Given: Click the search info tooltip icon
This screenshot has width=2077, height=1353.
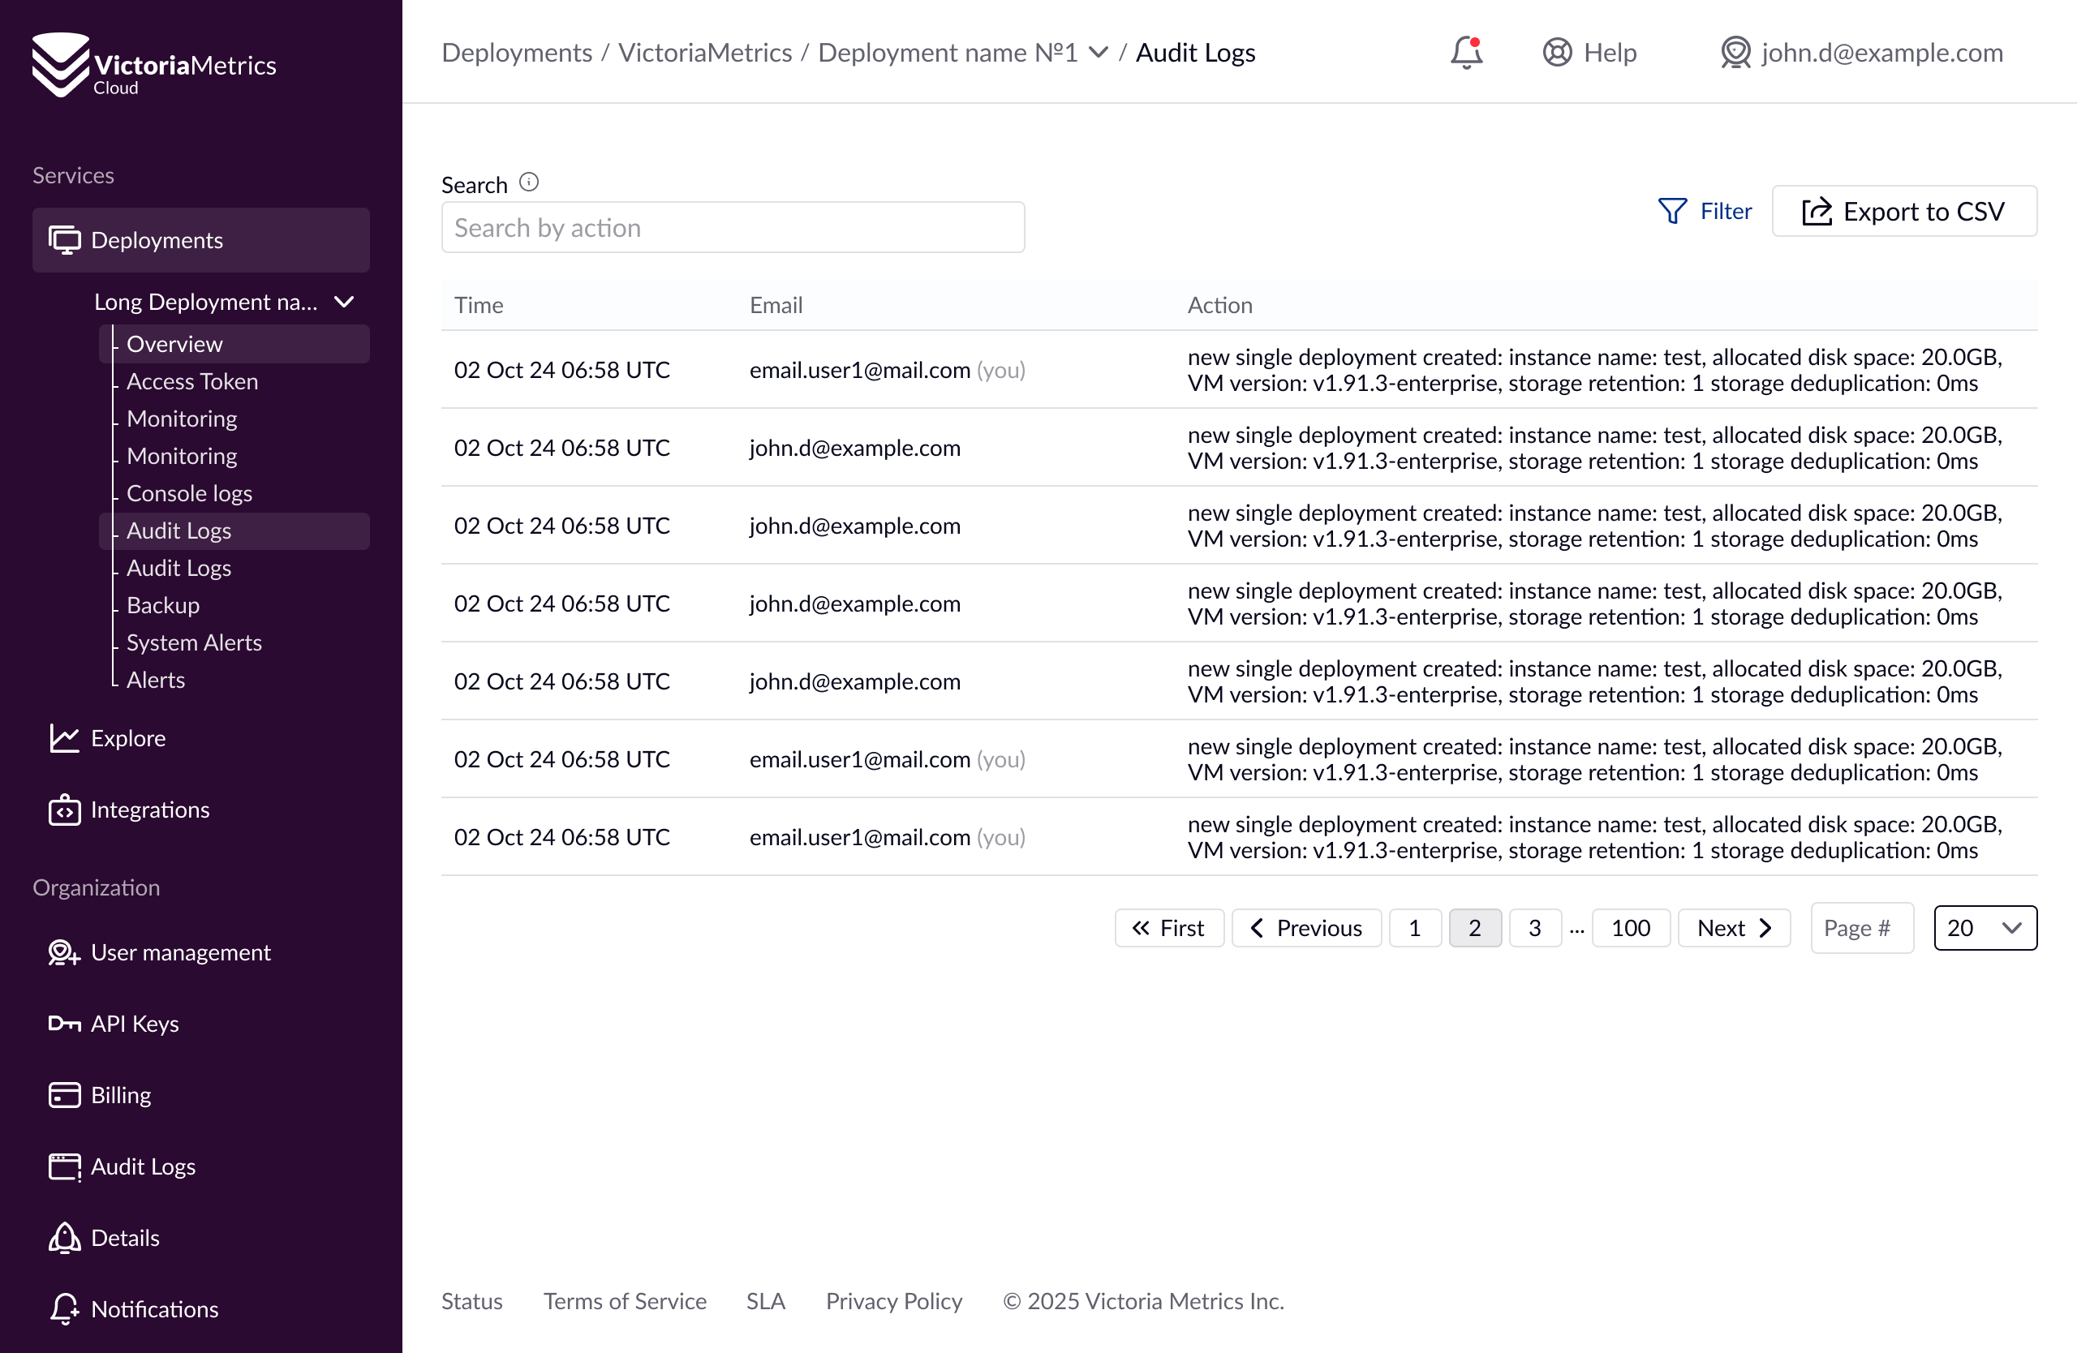Looking at the screenshot, I should pos(529,183).
